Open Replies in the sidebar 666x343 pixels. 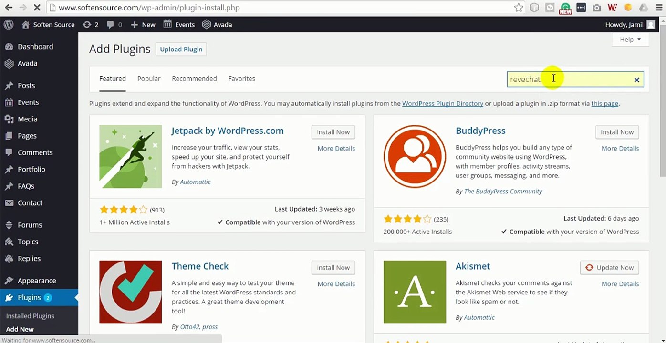coord(29,259)
